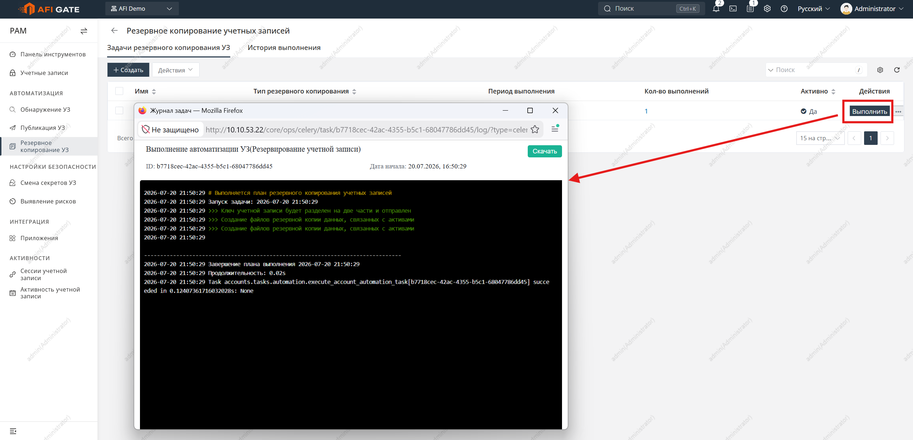
Task: Open Публикация УЗ in sidebar
Action: click(49, 128)
